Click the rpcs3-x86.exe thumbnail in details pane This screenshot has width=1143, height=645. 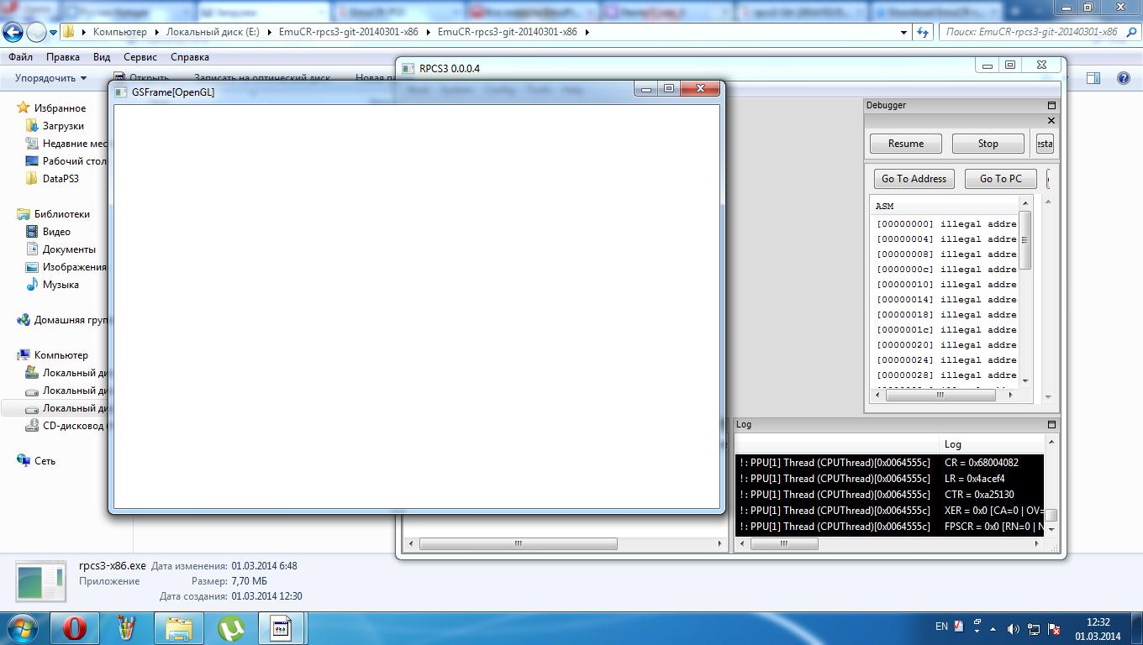pos(40,582)
